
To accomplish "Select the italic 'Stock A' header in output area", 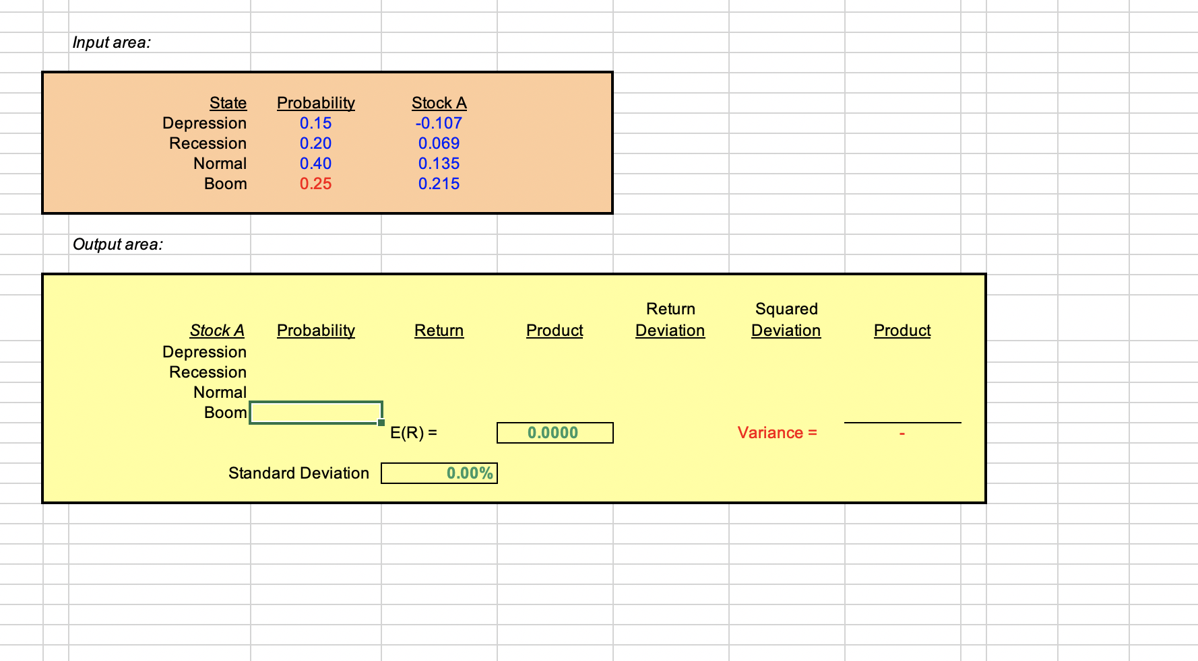I will click(x=217, y=330).
